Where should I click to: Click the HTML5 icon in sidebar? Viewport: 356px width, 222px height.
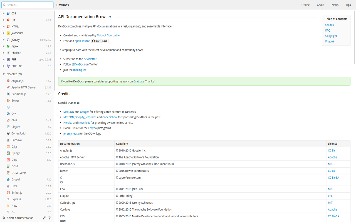tap(8, 27)
